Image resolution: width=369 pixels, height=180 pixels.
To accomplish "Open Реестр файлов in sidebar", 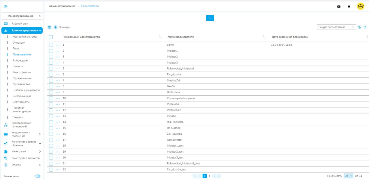I will coord(22,72).
